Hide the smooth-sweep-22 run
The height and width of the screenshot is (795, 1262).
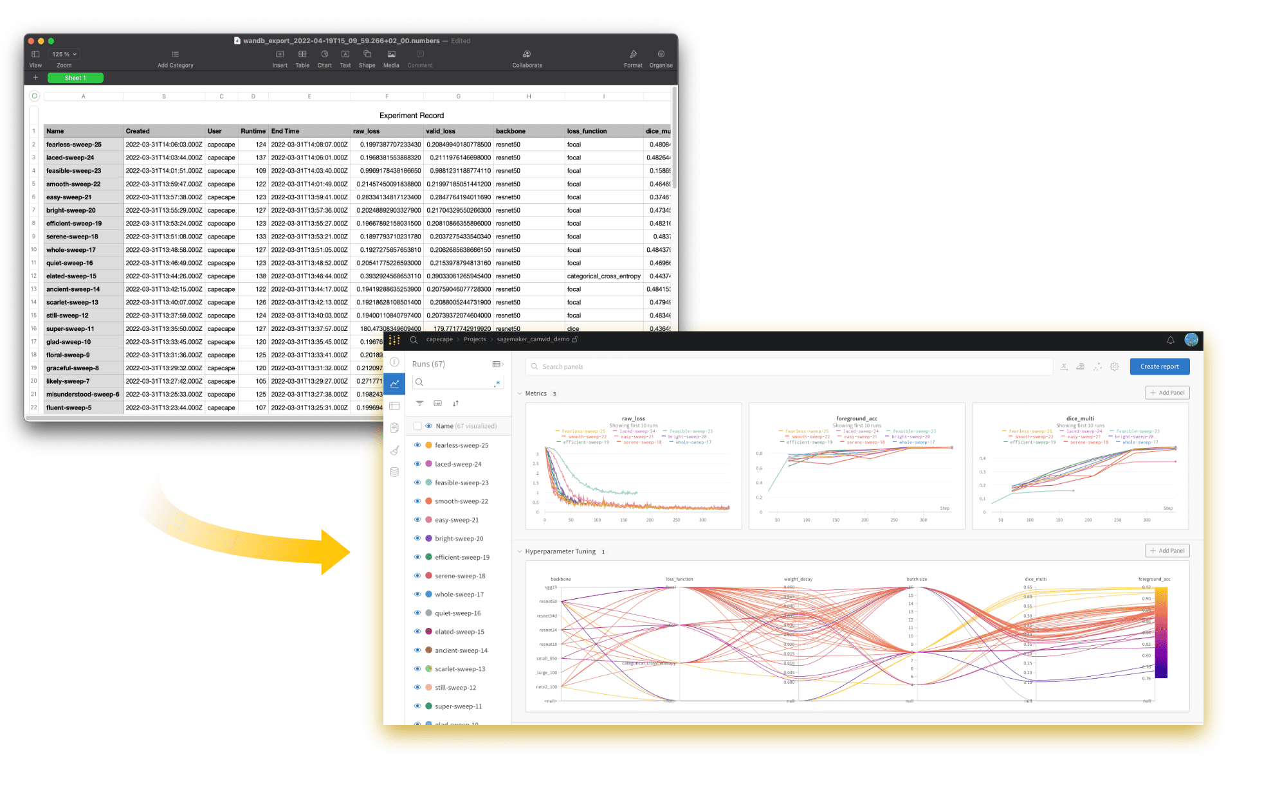417,501
